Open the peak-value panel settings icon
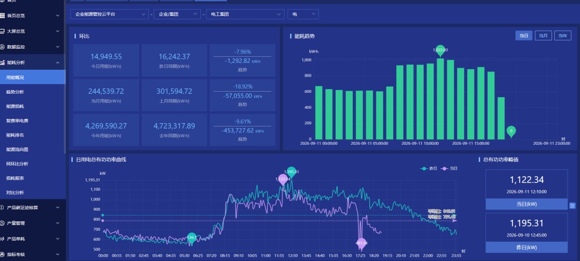 572,205
